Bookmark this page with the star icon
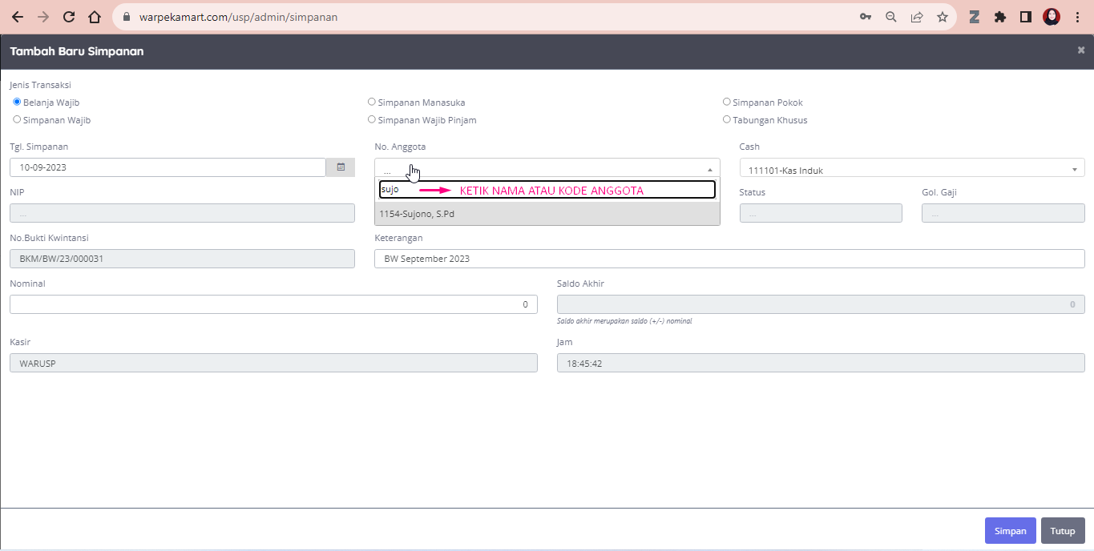This screenshot has height=551, width=1094. click(943, 17)
